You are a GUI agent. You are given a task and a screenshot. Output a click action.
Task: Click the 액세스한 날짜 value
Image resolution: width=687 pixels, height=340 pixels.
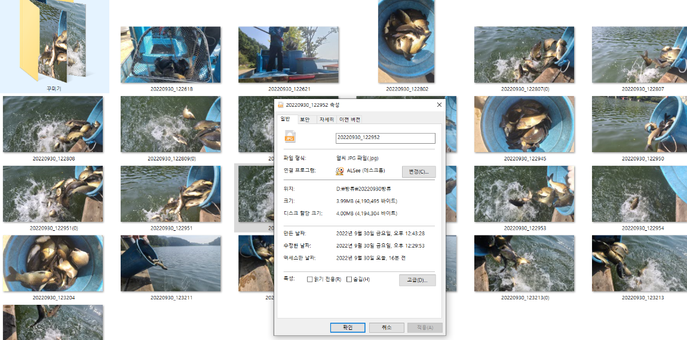tap(370, 258)
